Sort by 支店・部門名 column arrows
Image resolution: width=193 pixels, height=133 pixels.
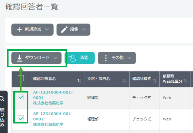click(124, 81)
